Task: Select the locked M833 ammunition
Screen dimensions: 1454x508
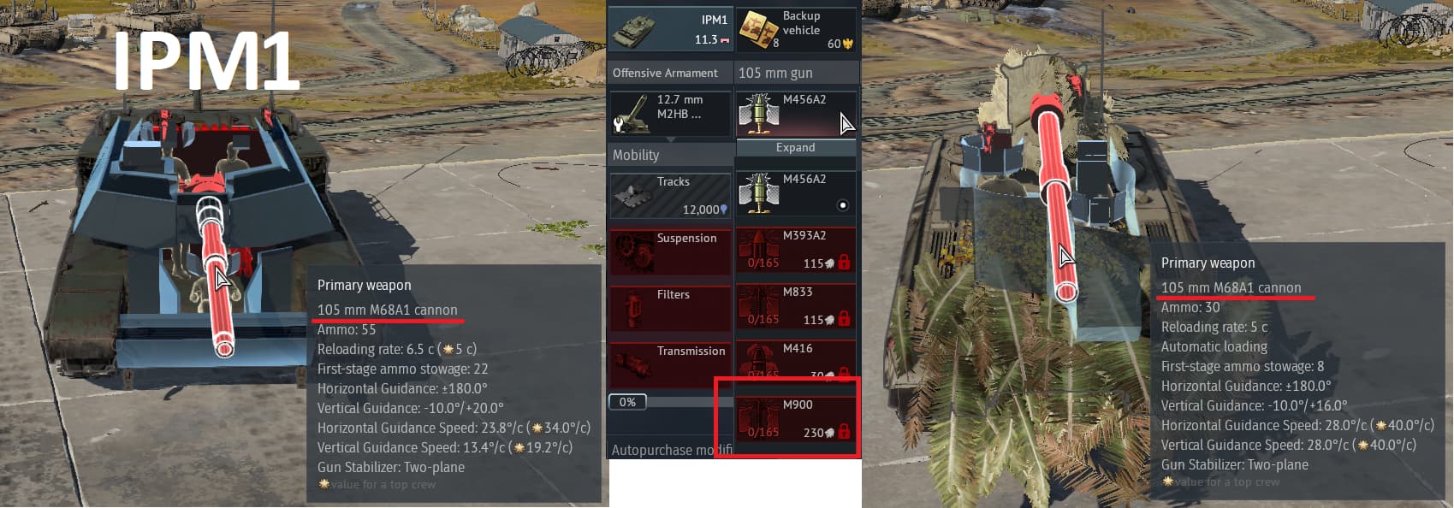Action: (x=797, y=308)
